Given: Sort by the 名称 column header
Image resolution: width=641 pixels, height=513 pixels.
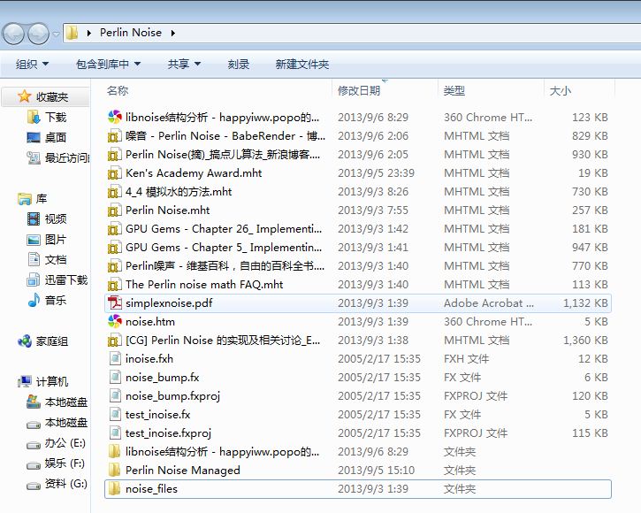Looking at the screenshot, I should [118, 90].
